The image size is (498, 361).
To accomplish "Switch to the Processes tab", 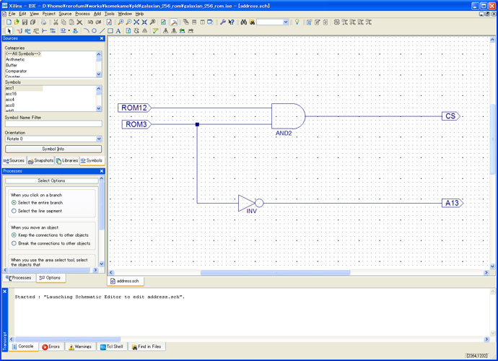I will click(x=19, y=278).
